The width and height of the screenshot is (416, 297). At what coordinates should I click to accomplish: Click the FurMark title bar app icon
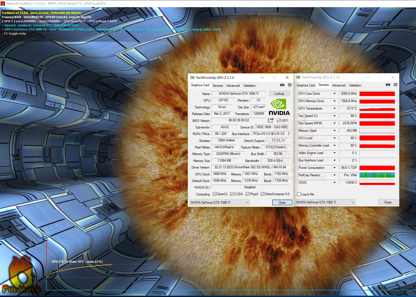pos(3,4)
